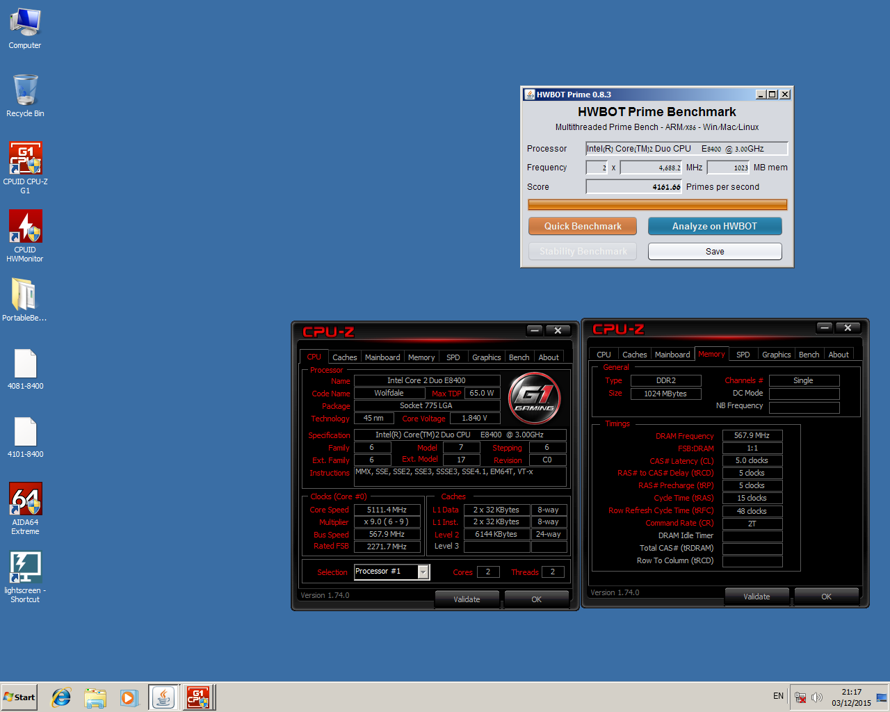Click the DRAM Frequency value 567.9 MHz

(752, 435)
